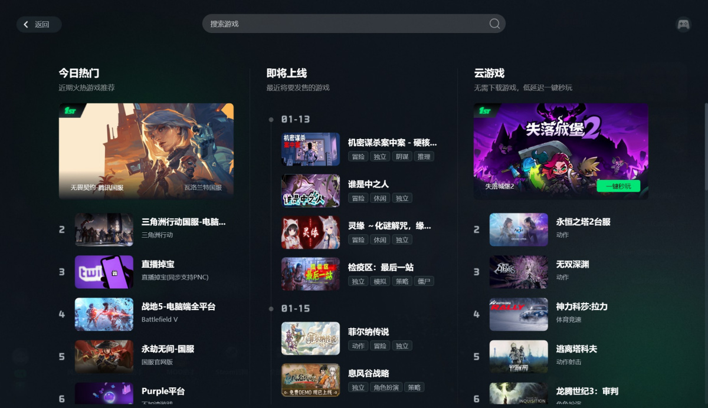
Task: Open the gamepad controller icon
Action: point(683,24)
